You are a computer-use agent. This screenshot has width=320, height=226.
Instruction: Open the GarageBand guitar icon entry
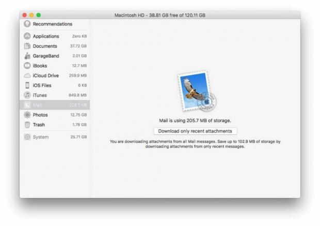click(27, 56)
